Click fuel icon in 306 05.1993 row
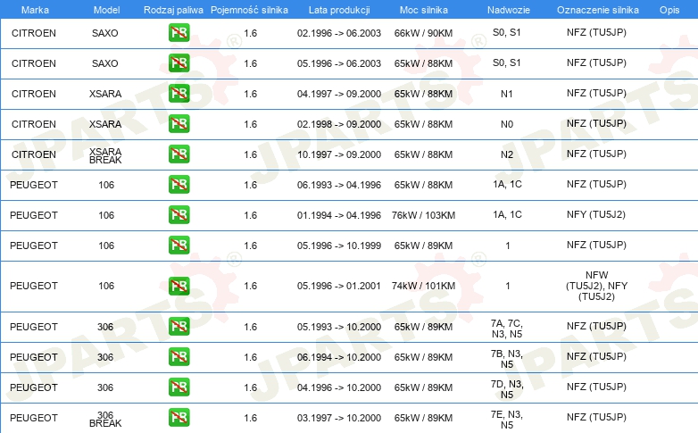This screenshot has height=433, width=698. (179, 326)
